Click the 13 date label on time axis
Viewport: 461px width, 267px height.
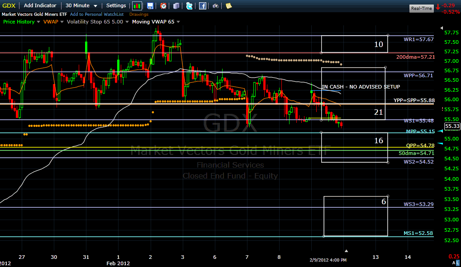(375, 257)
